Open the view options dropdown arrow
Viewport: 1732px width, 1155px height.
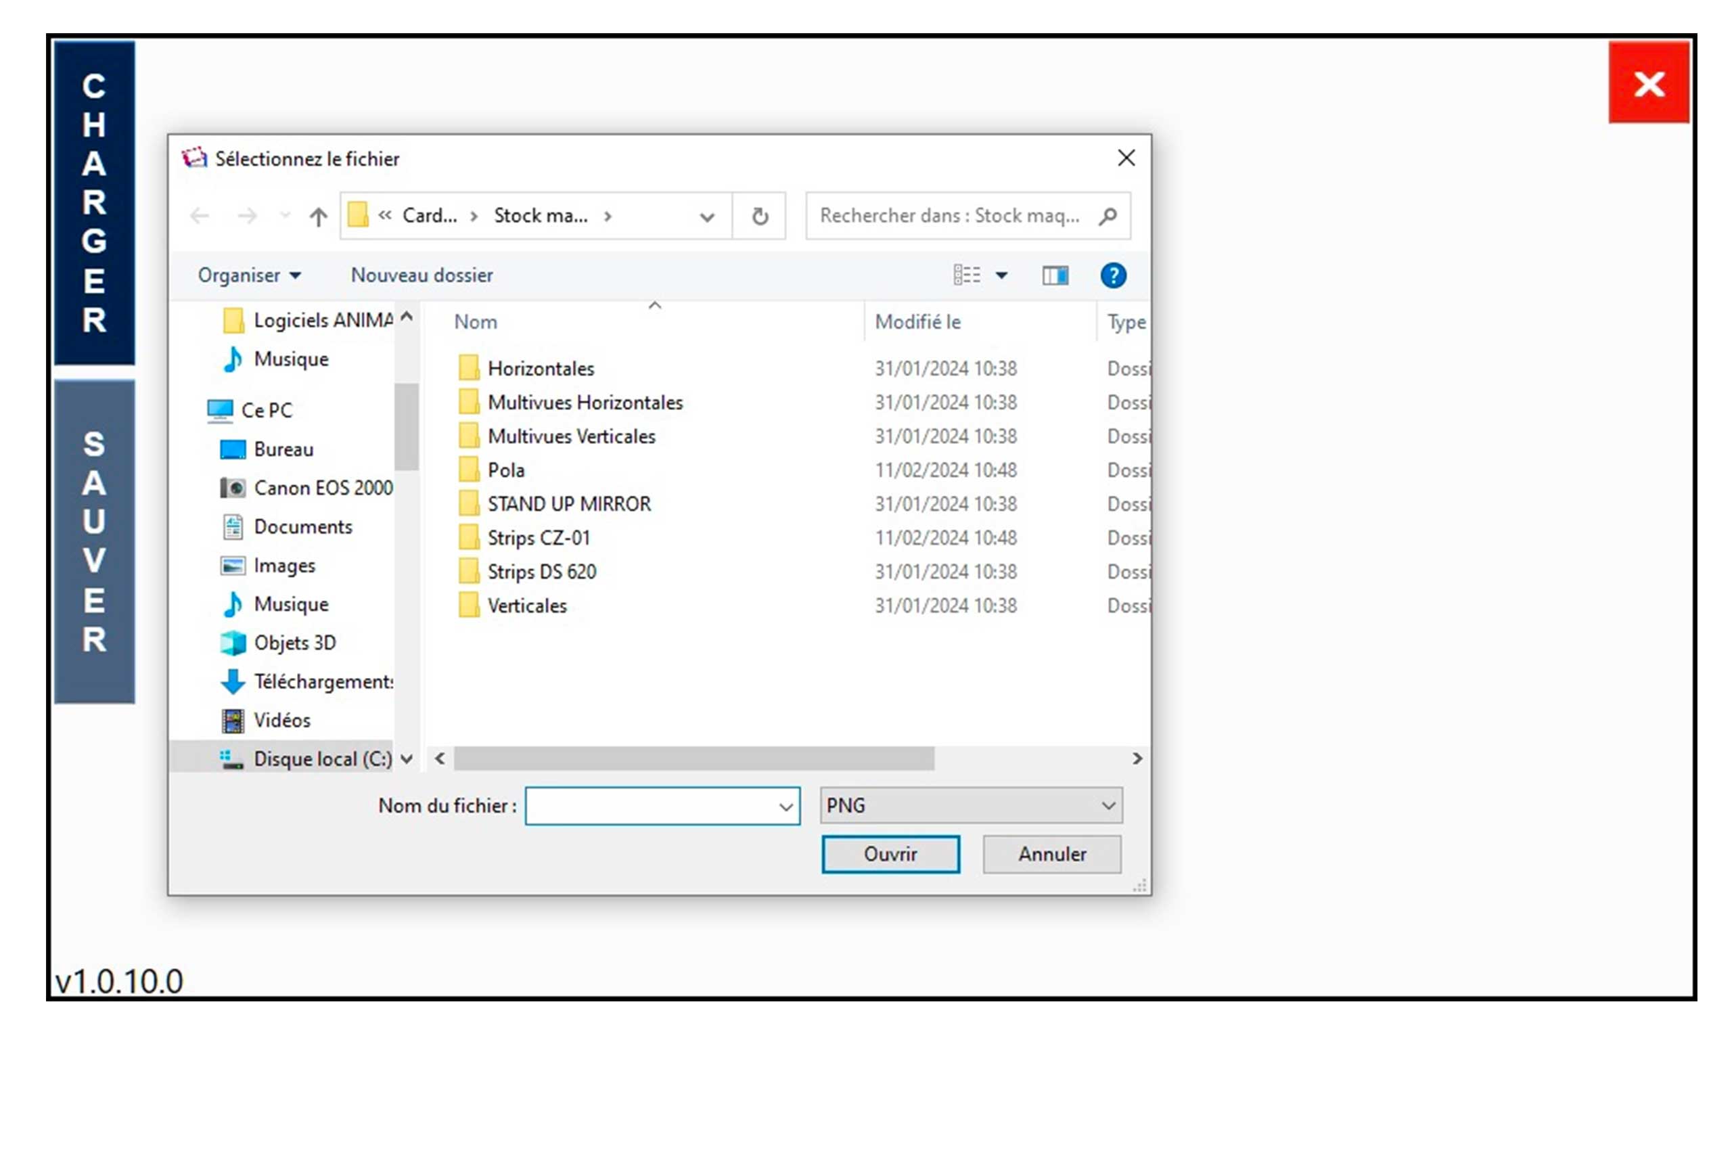(1001, 275)
